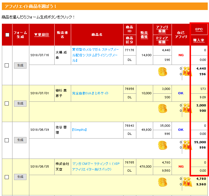Screen dimensions: 209x196
Task: Click 生成 button for 佐谷亜理 product
Action: click(20, 140)
